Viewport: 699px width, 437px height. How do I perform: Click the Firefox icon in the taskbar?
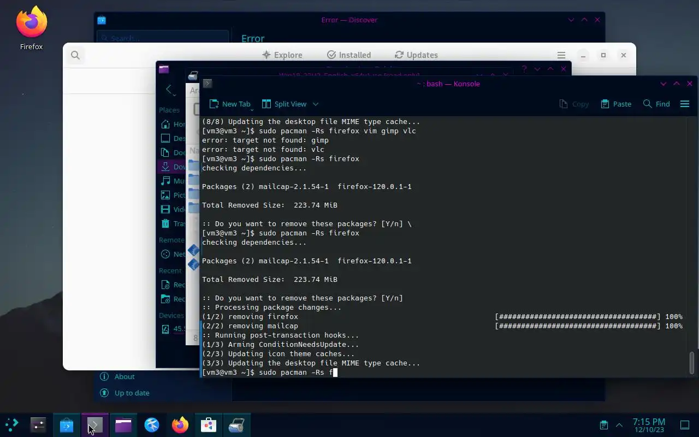pyautogui.click(x=180, y=424)
